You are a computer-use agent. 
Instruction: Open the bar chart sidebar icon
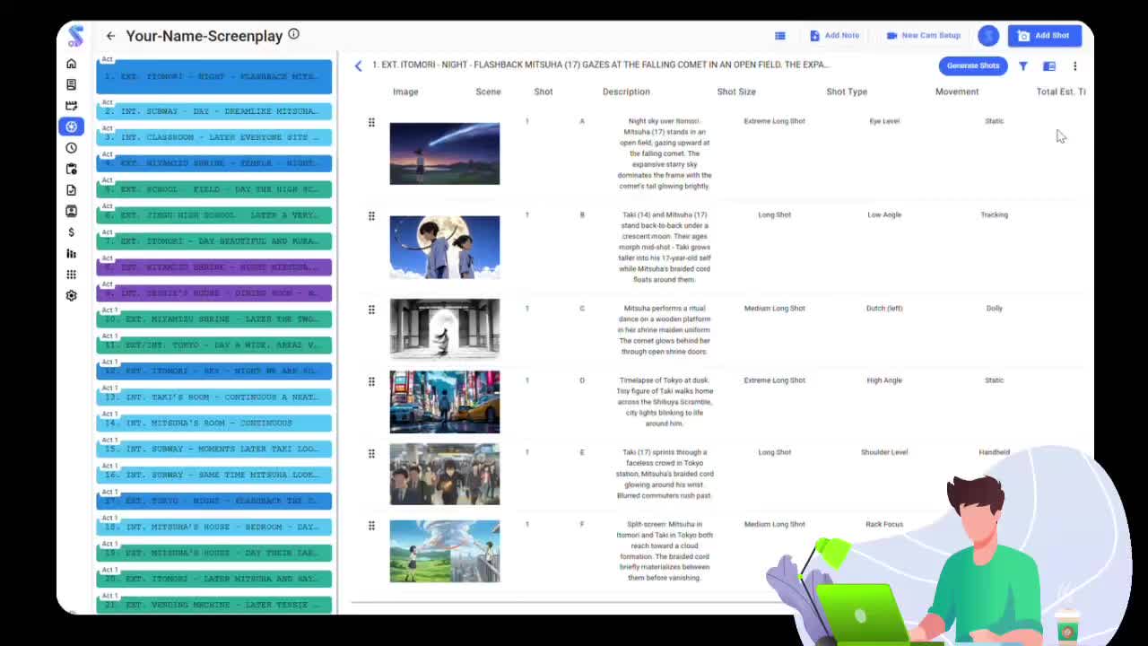coord(72,253)
